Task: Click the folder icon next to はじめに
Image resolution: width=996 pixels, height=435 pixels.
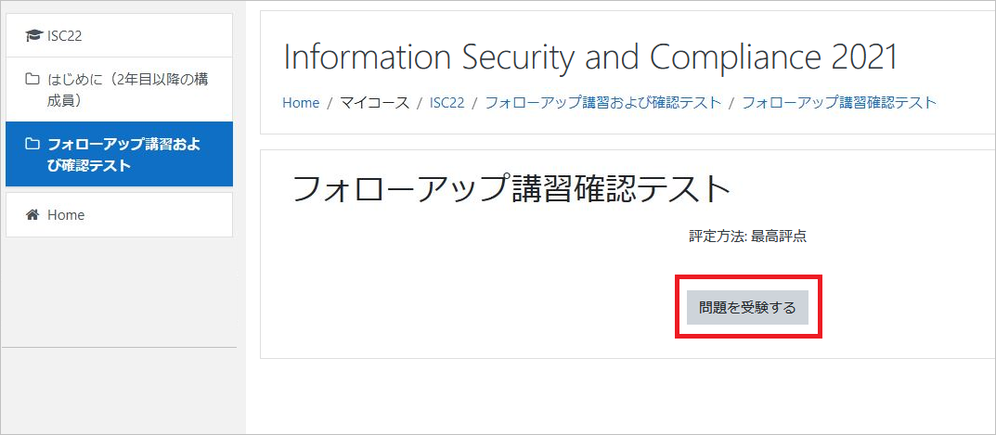Action: (x=32, y=80)
